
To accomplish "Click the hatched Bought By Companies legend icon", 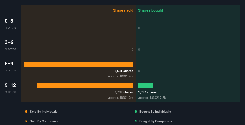I will 136,121.
